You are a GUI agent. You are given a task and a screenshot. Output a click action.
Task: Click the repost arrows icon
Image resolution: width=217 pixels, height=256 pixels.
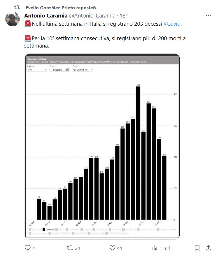[70, 248]
